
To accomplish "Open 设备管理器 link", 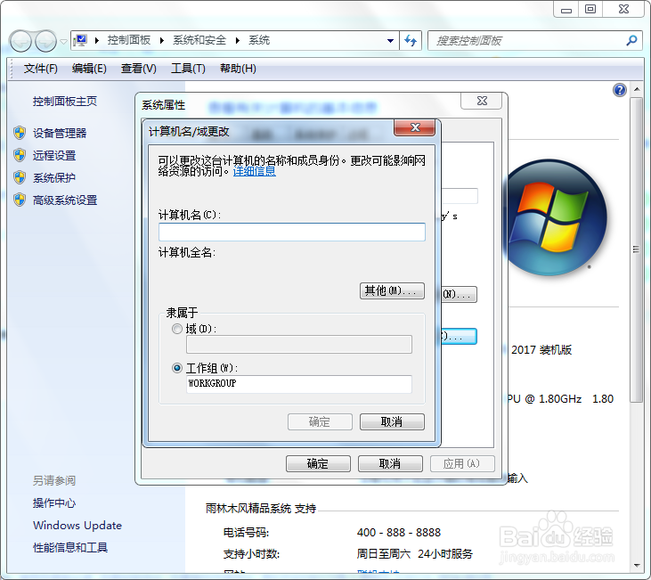I will [x=60, y=134].
